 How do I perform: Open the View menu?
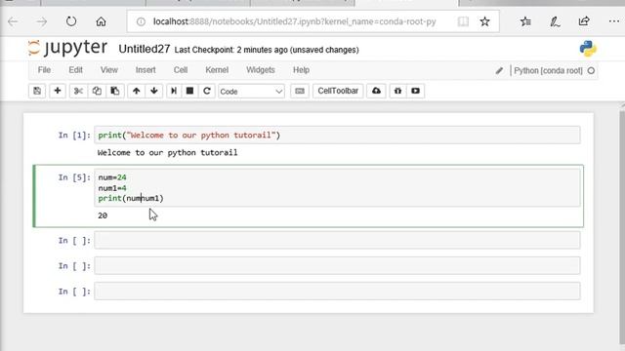click(109, 70)
